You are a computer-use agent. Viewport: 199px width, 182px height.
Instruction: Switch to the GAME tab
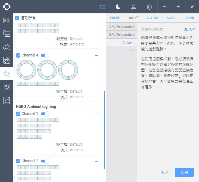coord(190,18)
